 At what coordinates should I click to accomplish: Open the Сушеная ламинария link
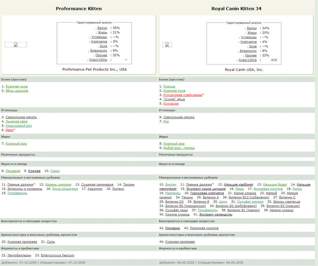click(97, 184)
